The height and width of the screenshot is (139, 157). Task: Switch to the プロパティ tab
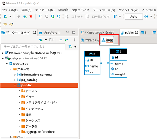coord(90,40)
